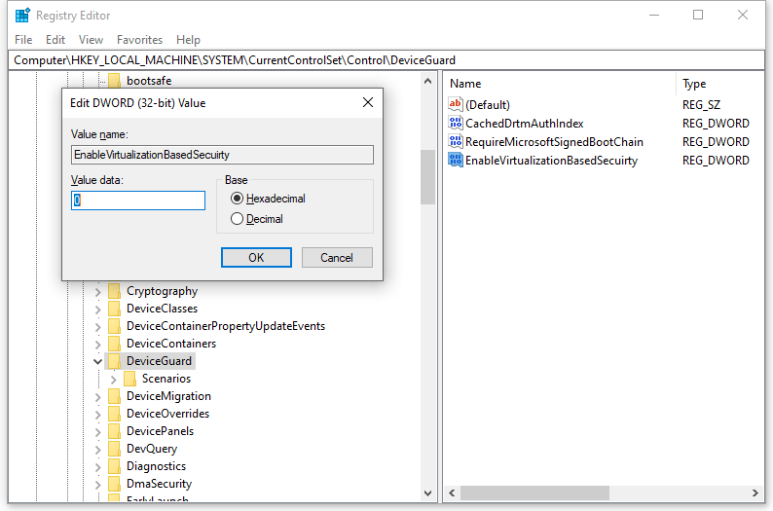Expand the Scenarios subkey
773x511 pixels.
[x=113, y=380]
